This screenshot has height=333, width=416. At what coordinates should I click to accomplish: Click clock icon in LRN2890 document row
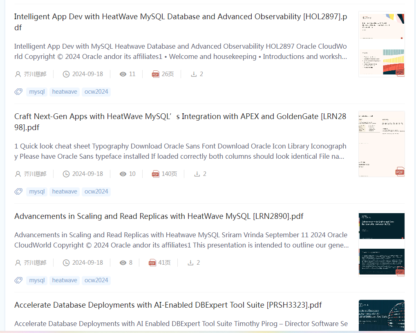66,263
